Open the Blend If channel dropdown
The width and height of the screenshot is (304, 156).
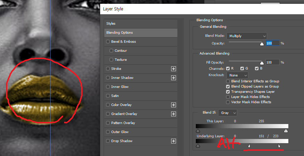click(x=227, y=113)
